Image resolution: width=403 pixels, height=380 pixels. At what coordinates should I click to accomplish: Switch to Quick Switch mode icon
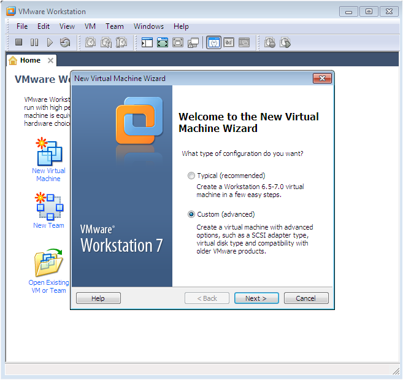[178, 42]
